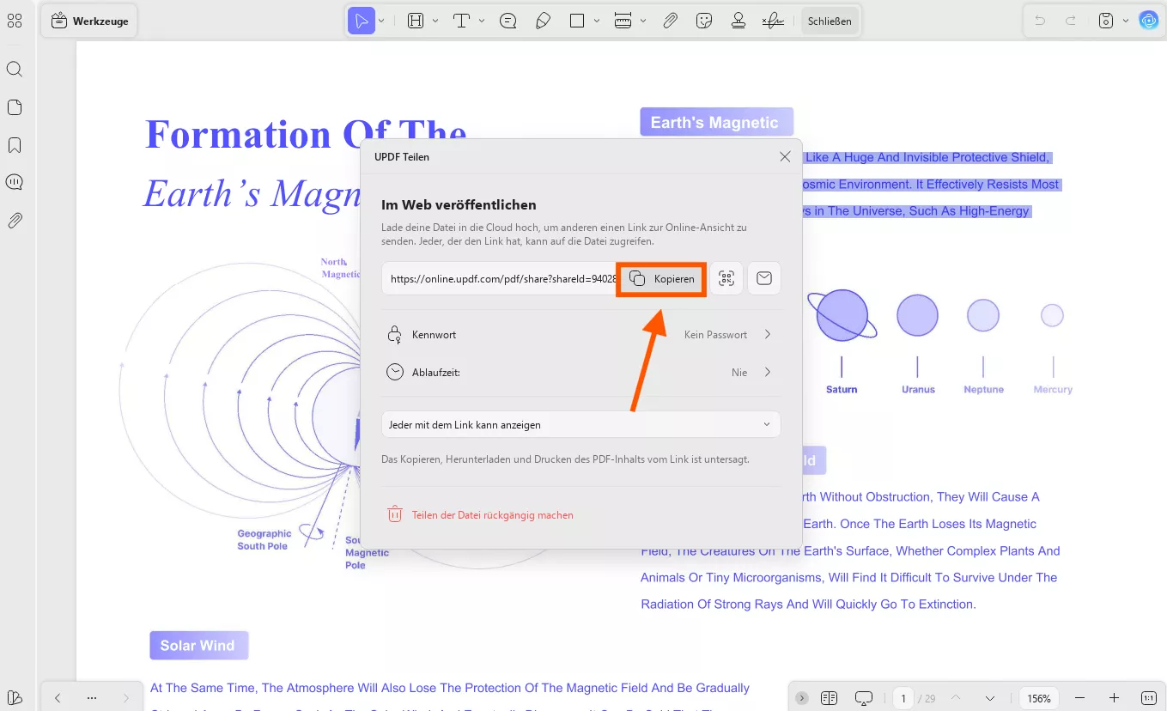
Task: Click the Saturn planet label
Action: (842, 389)
